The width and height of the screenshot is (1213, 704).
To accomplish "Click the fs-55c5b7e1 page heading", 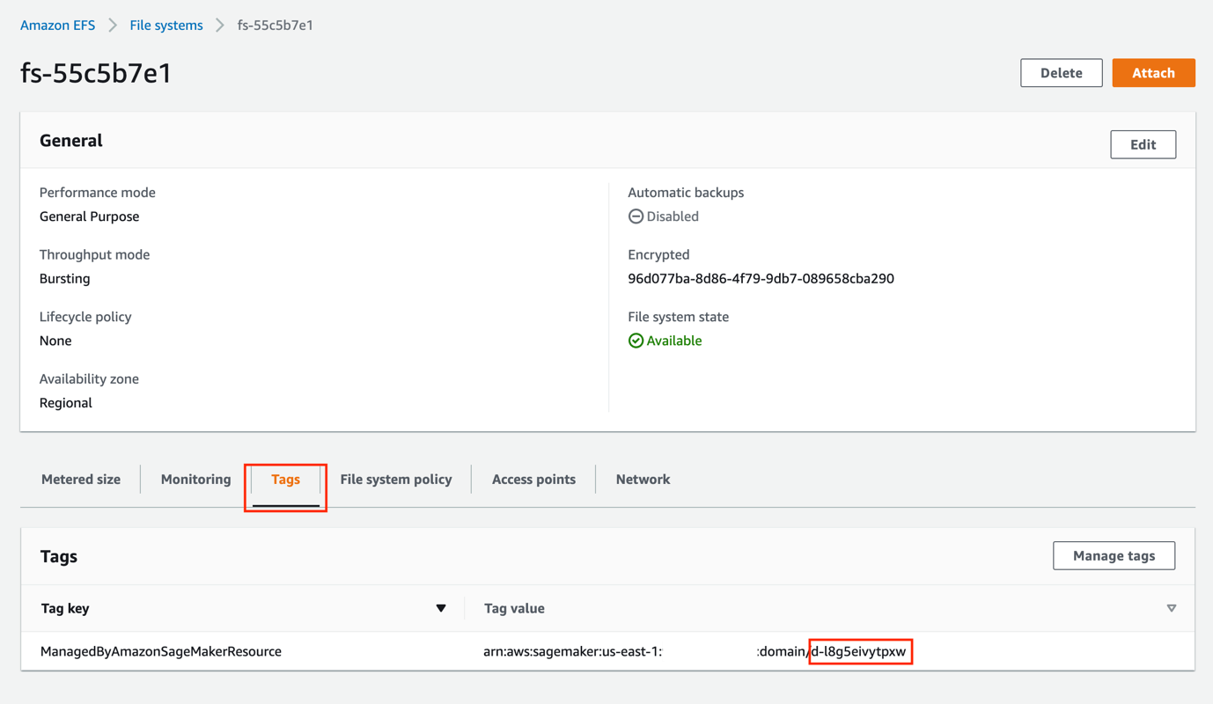I will tap(96, 73).
